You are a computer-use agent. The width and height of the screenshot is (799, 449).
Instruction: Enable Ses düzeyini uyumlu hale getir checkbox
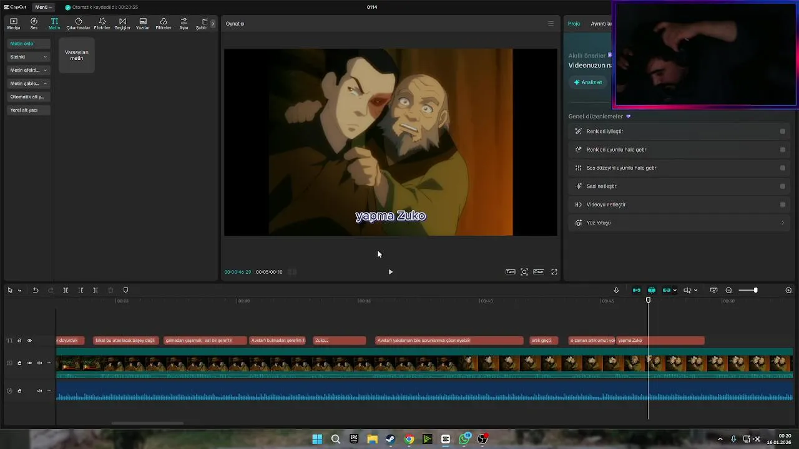click(783, 168)
